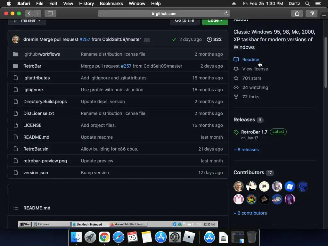Open the 24 watching link
The width and height of the screenshot is (328, 246).
tap(255, 87)
